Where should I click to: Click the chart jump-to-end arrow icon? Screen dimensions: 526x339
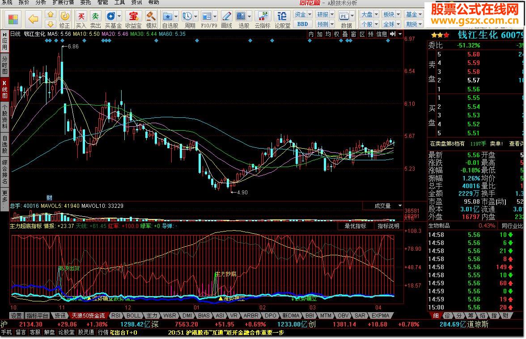click(x=393, y=34)
